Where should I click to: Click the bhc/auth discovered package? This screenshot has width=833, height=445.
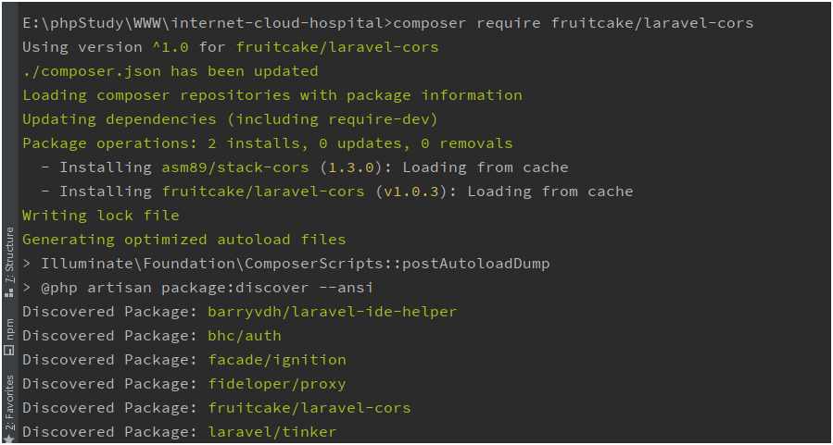(x=244, y=336)
